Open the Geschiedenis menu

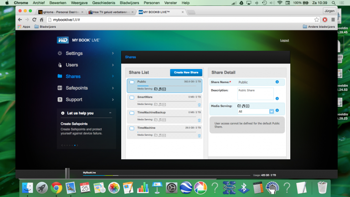click(103, 3)
